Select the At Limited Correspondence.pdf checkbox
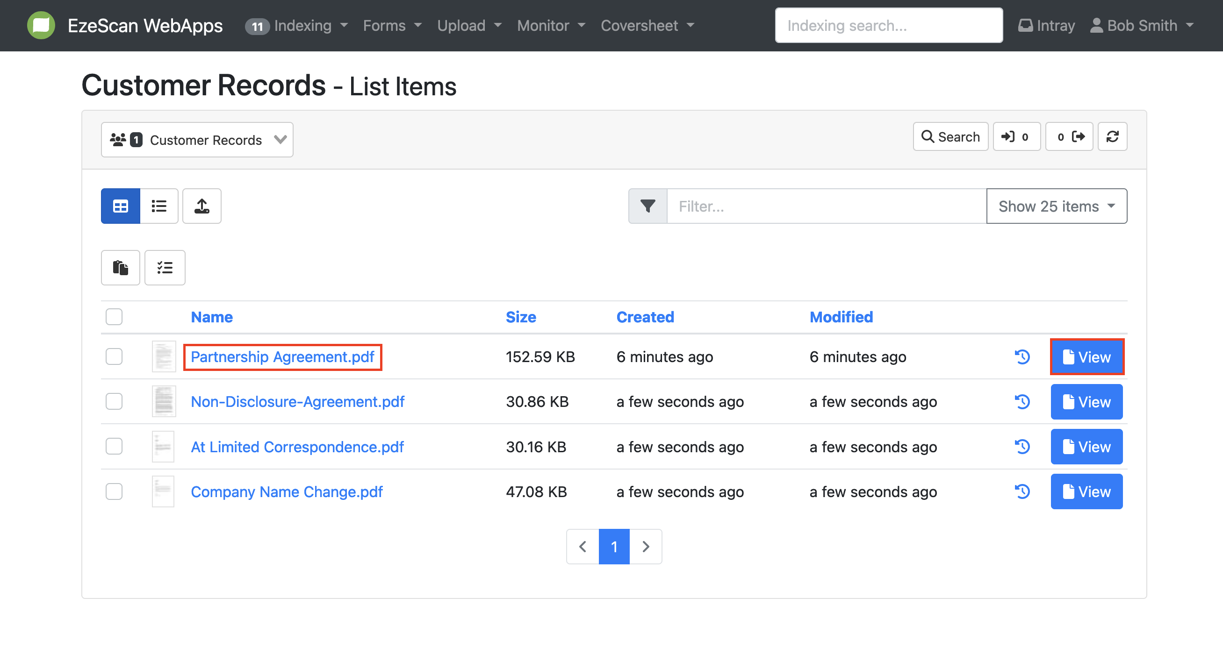Screen dimensions: 1223x655 (114, 446)
